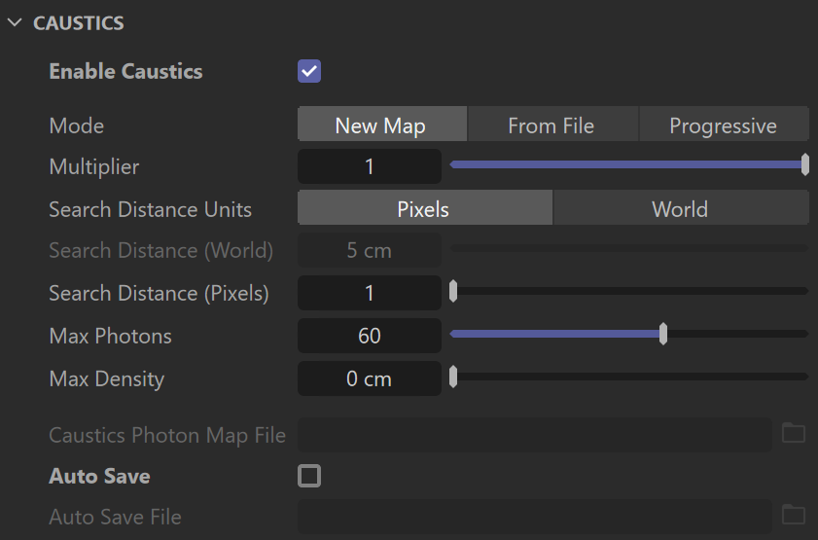Open folder browser for Auto Save File
This screenshot has height=540, width=818.
click(x=794, y=515)
